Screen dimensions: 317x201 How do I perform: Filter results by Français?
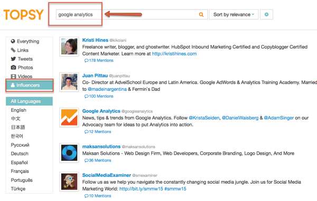coord(20,171)
